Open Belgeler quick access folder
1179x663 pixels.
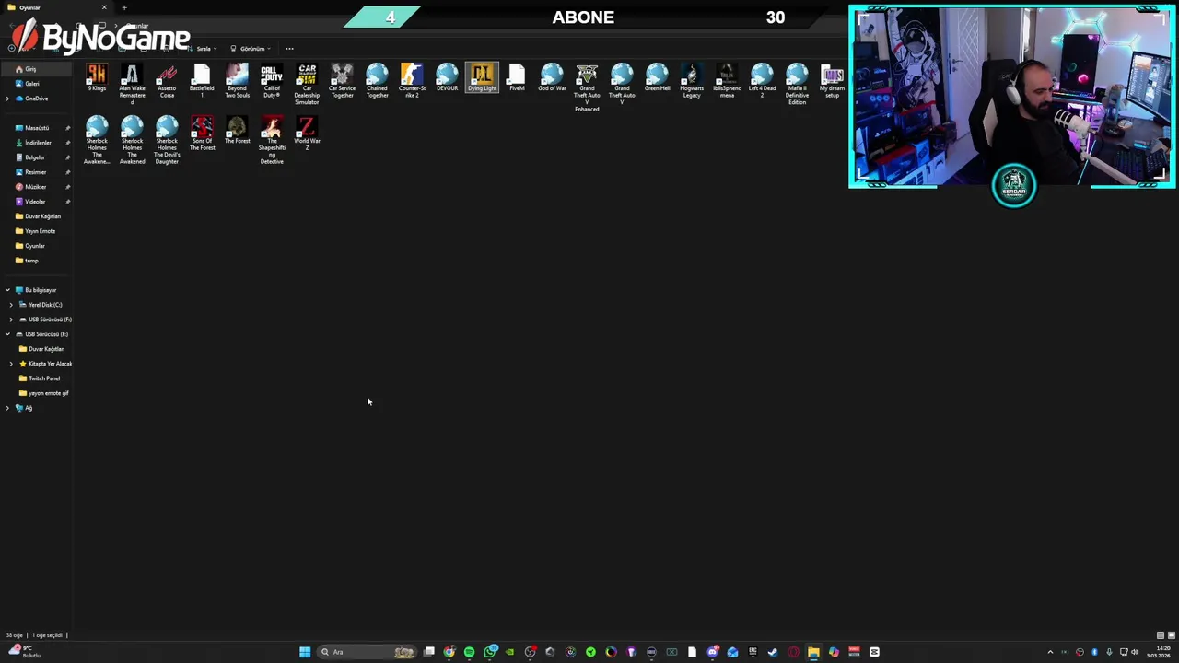tap(36, 157)
